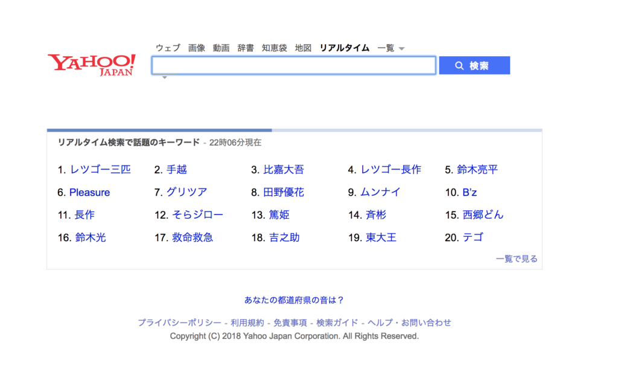Open keyword 7 グリツア
The image size is (618, 368).
tap(187, 192)
